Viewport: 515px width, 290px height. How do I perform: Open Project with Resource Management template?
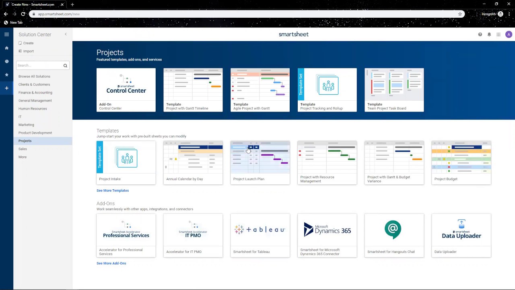[327, 163]
